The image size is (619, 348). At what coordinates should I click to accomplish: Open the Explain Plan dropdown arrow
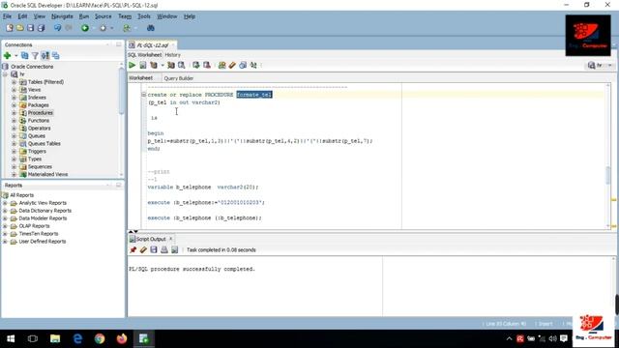coord(162,66)
